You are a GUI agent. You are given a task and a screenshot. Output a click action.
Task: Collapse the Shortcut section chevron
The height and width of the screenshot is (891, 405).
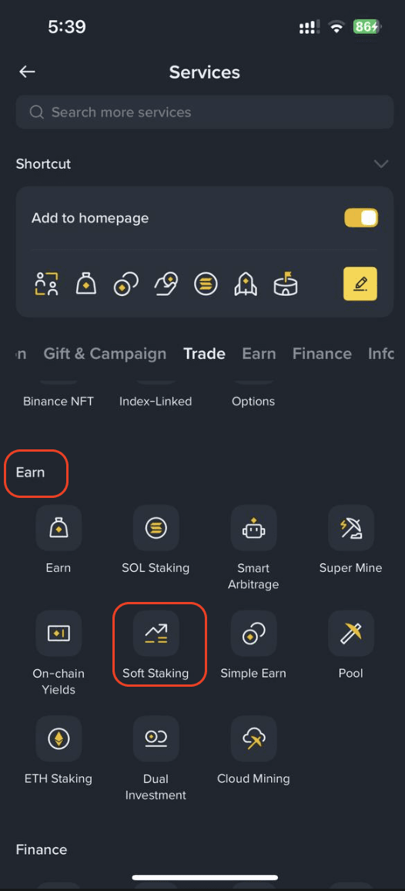point(381,164)
